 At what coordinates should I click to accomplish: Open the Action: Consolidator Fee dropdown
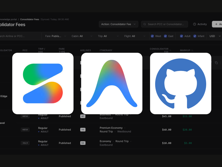(x=118, y=24)
